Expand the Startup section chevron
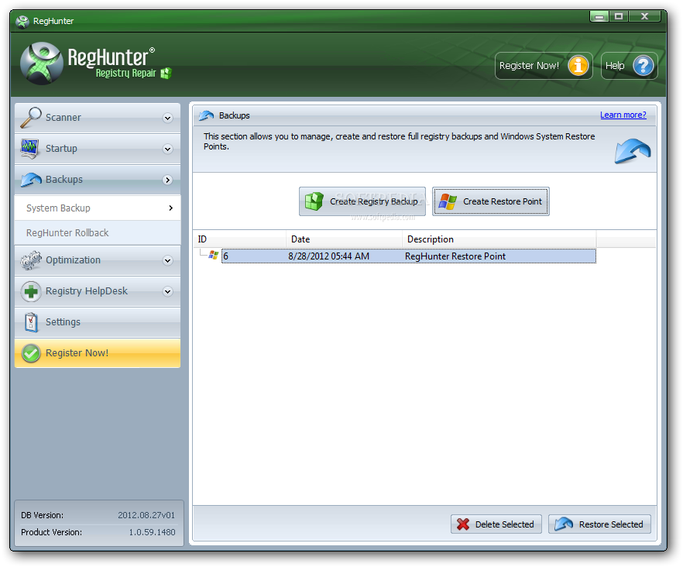 168,149
